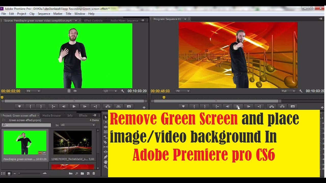Select the Rolling Edit tool

106,132
